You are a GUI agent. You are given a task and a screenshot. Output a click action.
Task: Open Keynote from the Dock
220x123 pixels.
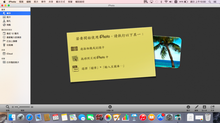tap(134, 117)
